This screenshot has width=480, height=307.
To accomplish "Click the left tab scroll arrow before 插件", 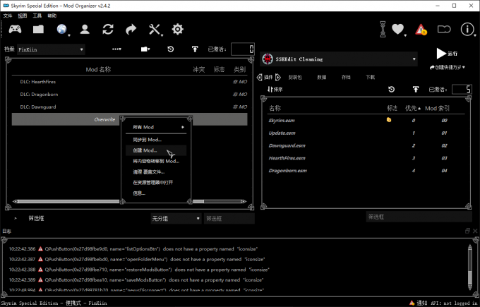I will click(x=260, y=77).
